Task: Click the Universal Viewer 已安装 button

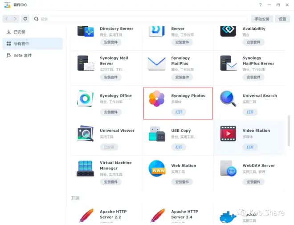Action: click(x=109, y=147)
